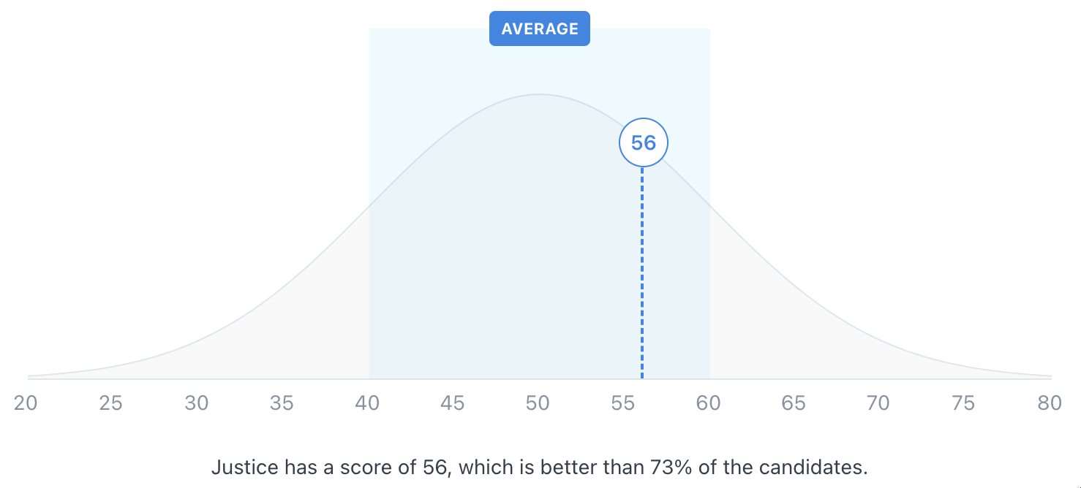Click the axis value 70
Screen dimensions: 1081x488
tap(878, 403)
